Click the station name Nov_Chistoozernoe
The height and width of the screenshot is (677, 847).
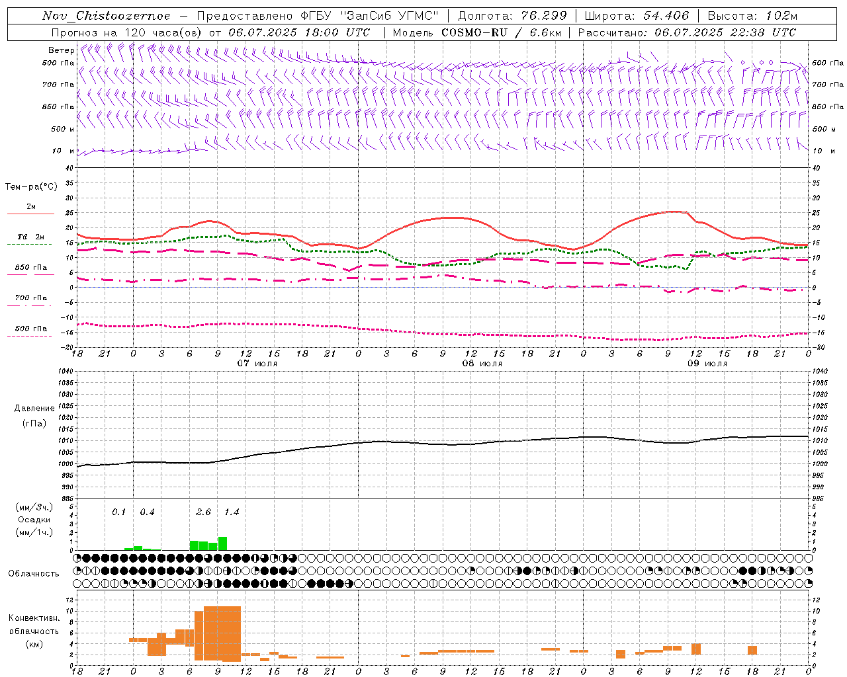click(106, 16)
